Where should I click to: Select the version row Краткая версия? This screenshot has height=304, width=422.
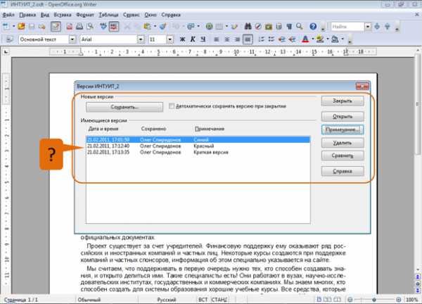pyautogui.click(x=198, y=153)
